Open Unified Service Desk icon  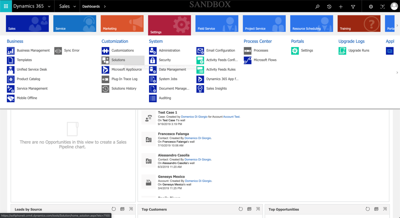[11, 70]
